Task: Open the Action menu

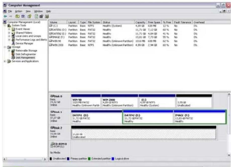Action: tap(19, 11)
